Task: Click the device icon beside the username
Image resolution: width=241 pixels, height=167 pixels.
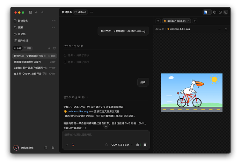Action: pos(46,148)
